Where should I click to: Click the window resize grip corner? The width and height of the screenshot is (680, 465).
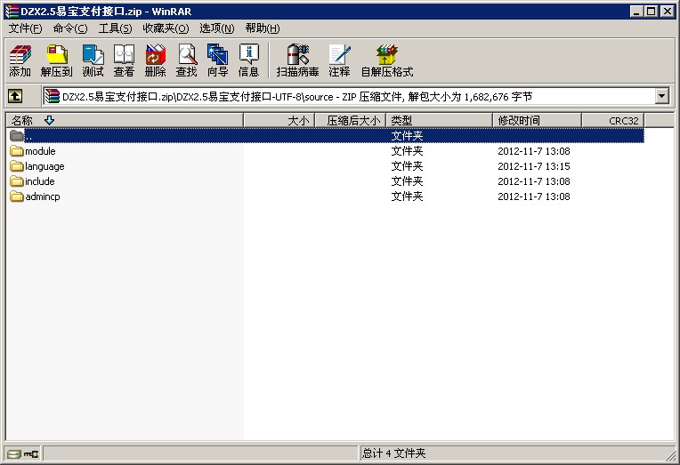pyautogui.click(x=672, y=454)
